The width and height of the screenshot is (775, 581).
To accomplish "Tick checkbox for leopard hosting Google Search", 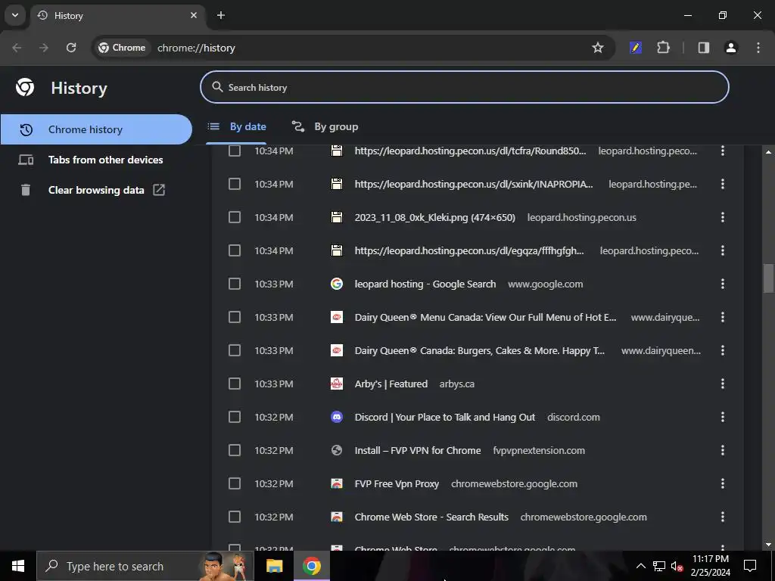I will [235, 284].
